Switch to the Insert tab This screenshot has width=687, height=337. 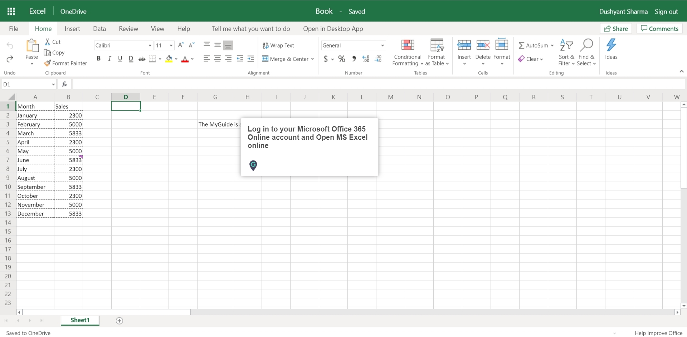click(x=72, y=29)
